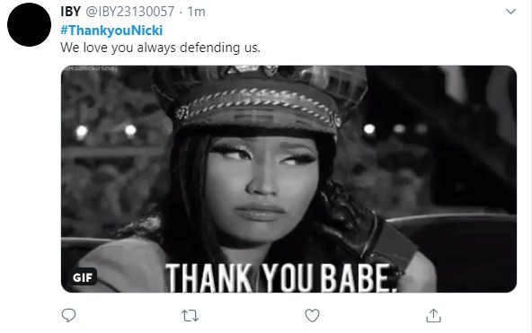Click the tweet text 'We love you always'
This screenshot has width=532, height=333.
coord(118,48)
